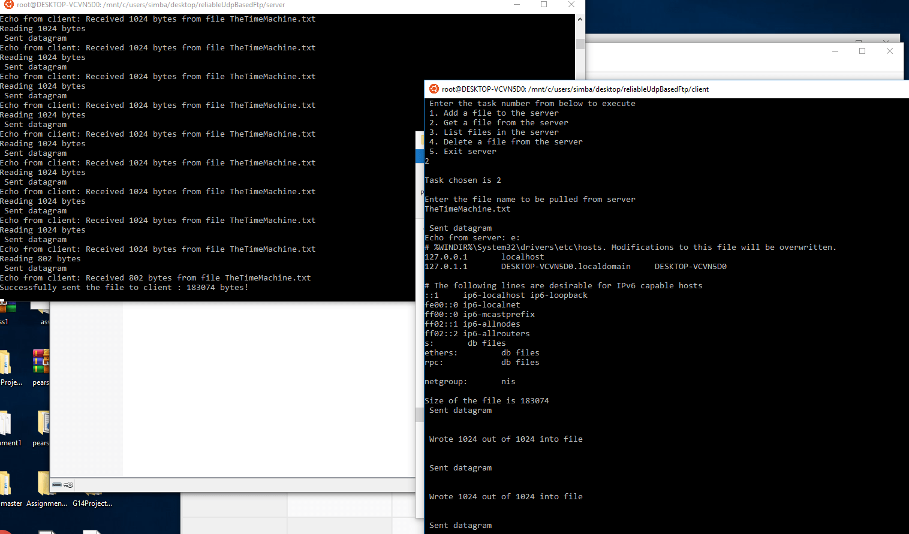Focus the client terminal via its title text
909x534 pixels.
click(x=574, y=89)
